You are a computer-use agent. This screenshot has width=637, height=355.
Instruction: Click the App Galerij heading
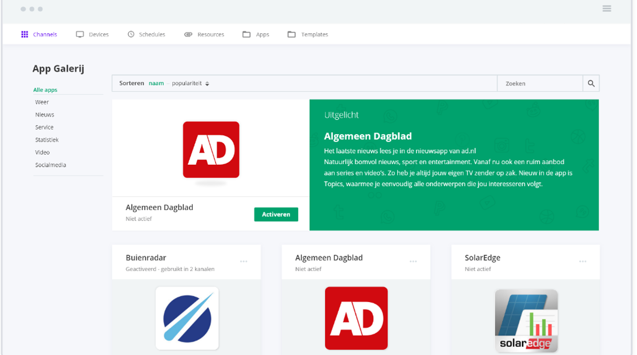(x=58, y=69)
